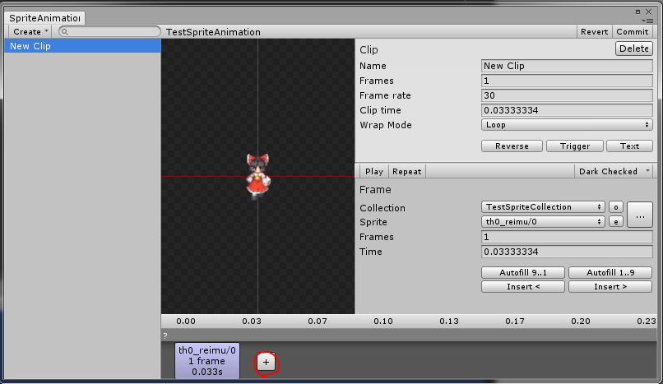Viewport: 663px width, 384px height.
Task: Click the 0.17 mark on timeline ruler
Action: coord(515,321)
